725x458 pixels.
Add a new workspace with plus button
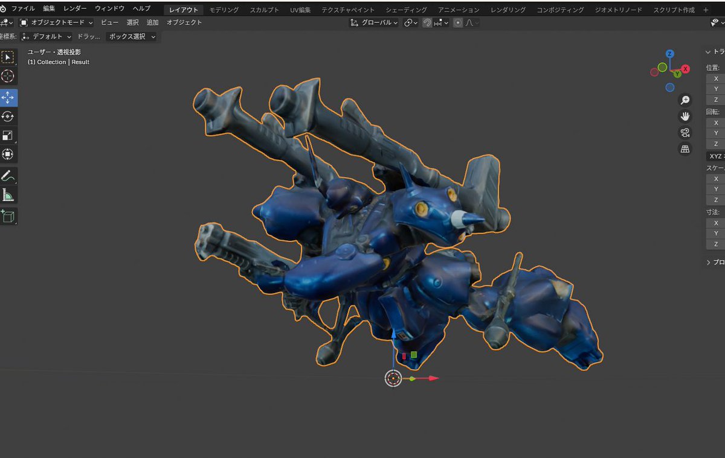[706, 10]
